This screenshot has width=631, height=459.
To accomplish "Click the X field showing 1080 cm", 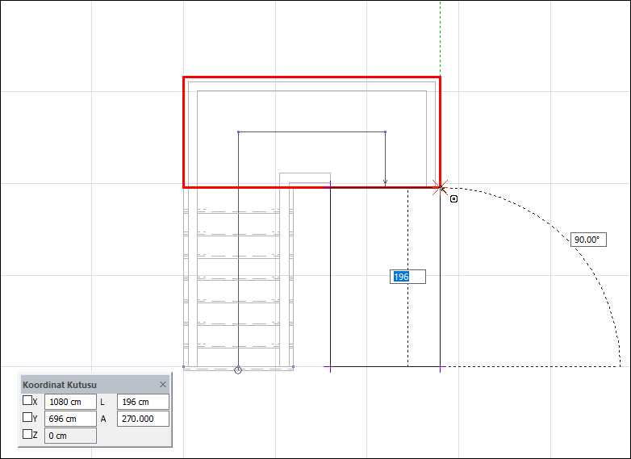I will [70, 402].
